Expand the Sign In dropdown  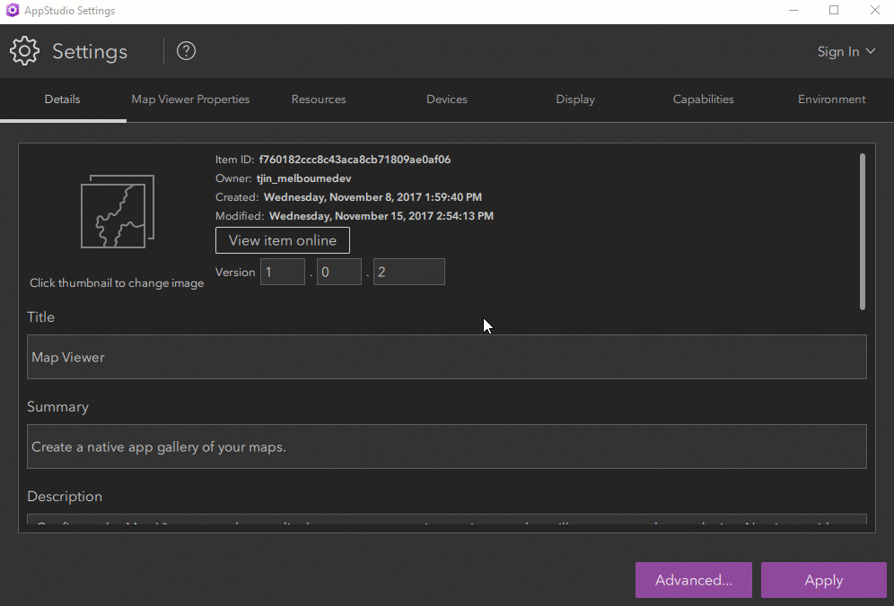(x=846, y=51)
